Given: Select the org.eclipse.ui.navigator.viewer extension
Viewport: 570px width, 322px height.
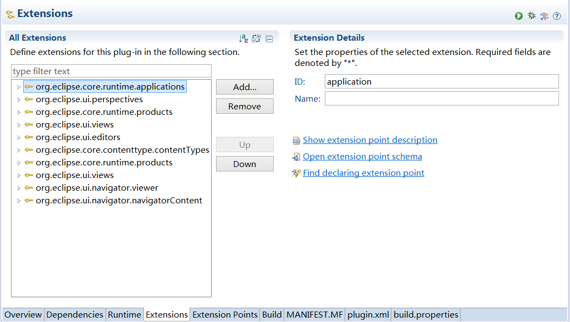Looking at the screenshot, I should tap(97, 187).
